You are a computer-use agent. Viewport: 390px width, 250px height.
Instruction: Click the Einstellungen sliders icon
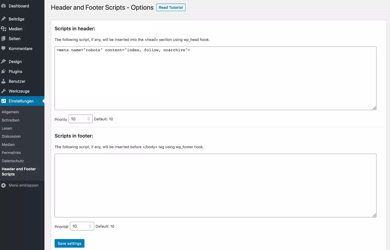pos(3,101)
